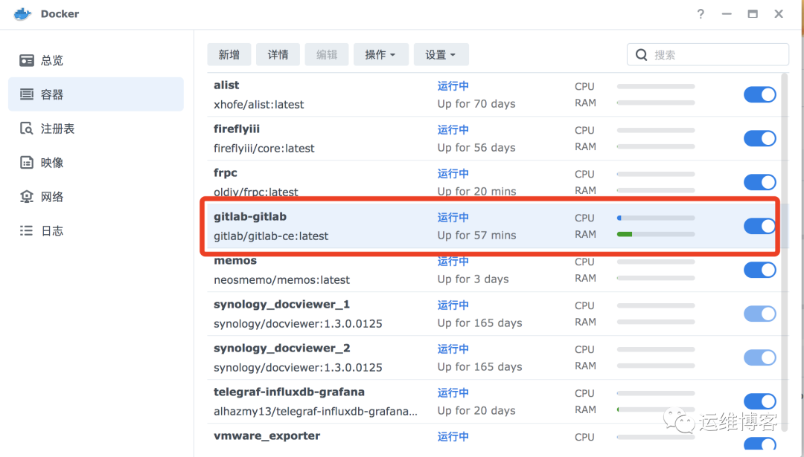Screen dimensions: 804x457
Task: Open the 网络 network section
Action: (96, 196)
